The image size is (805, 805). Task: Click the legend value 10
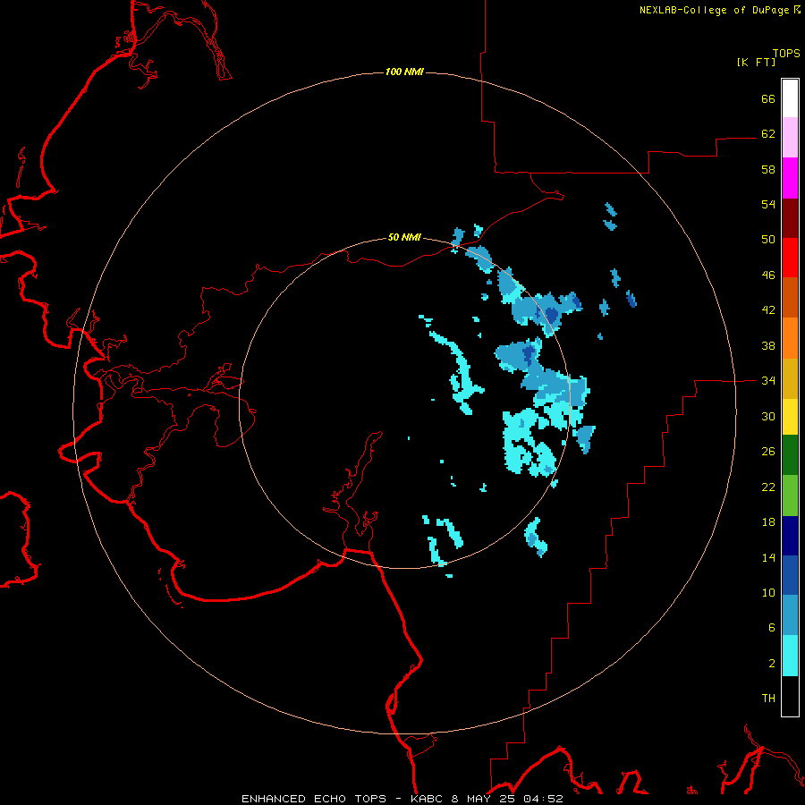click(x=768, y=592)
